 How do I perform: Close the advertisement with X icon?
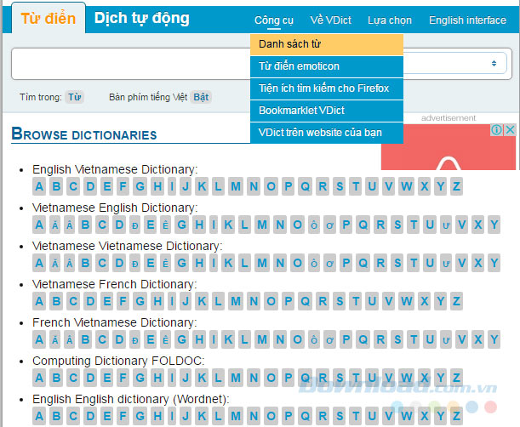510,129
